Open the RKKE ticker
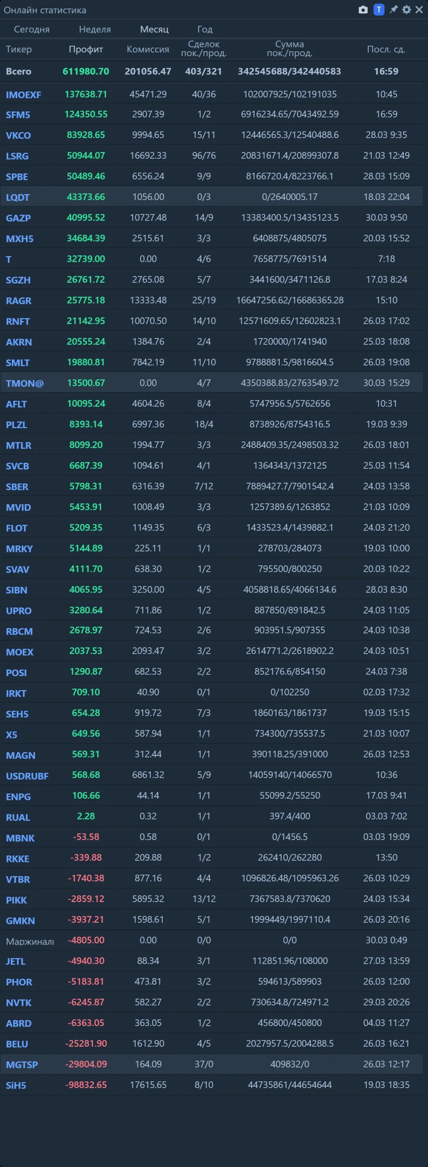 pyautogui.click(x=17, y=859)
